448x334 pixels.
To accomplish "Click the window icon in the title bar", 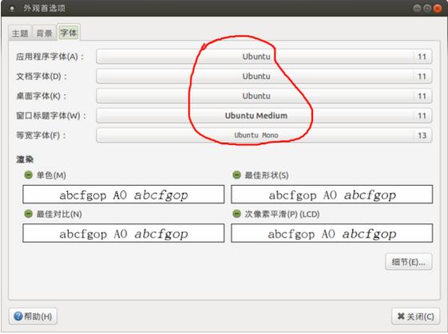I will click(12, 9).
